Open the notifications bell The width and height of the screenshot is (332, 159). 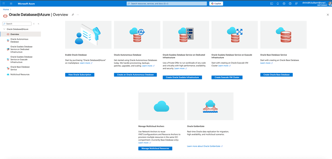(x=278, y=4)
